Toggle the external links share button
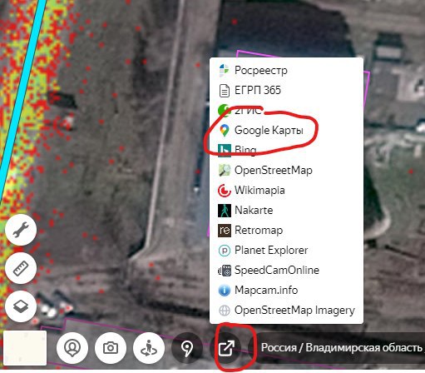425x373 pixels. (x=226, y=348)
